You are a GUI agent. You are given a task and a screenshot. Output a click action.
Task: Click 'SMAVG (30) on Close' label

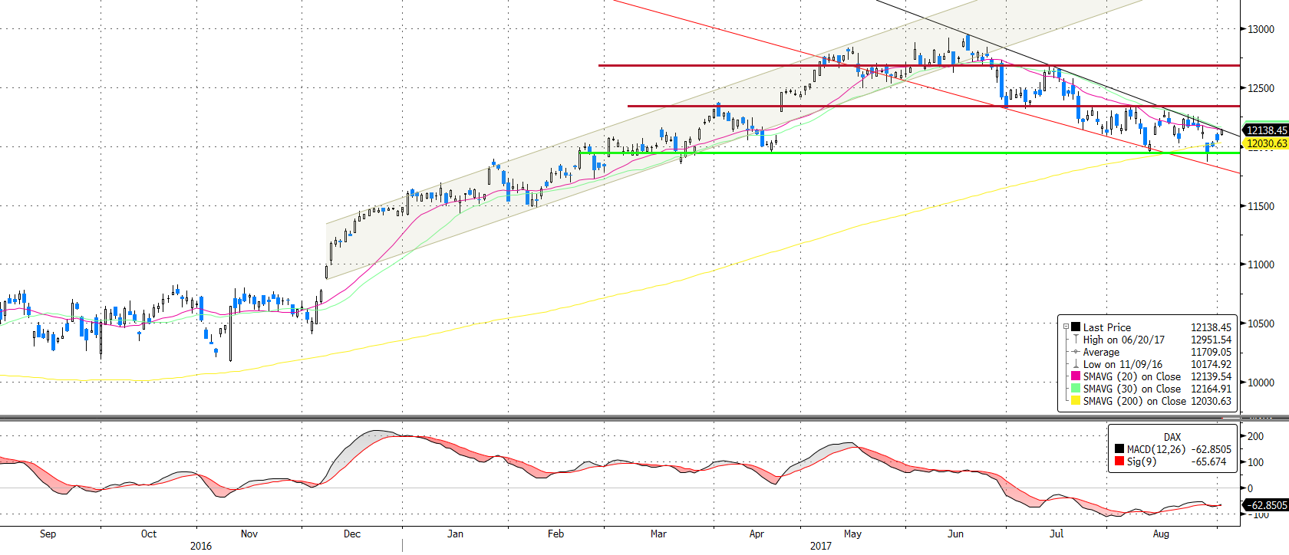point(1132,389)
